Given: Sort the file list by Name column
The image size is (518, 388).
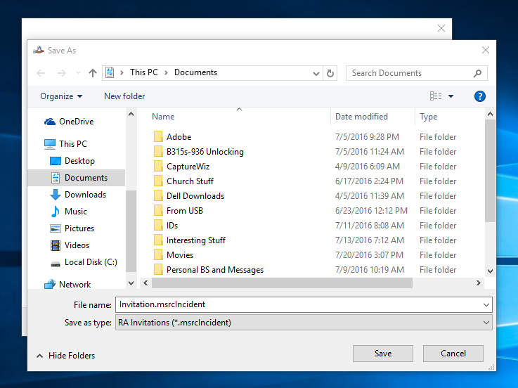Looking at the screenshot, I should (x=163, y=117).
